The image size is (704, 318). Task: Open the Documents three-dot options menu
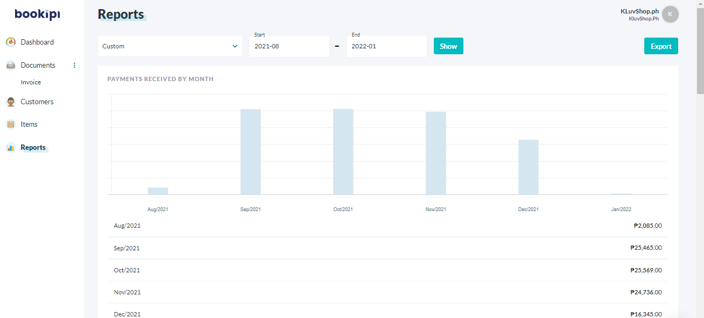74,65
